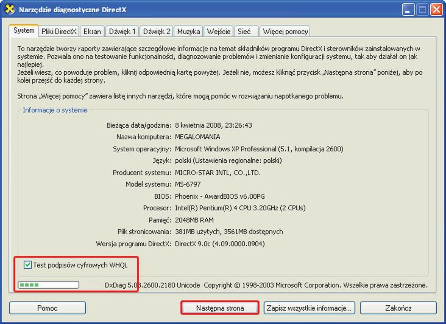Toggle Test podpisów cyfrowych WHQL checkbox
This screenshot has height=324, width=446.
27,265
